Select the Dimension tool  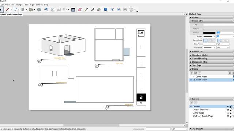(65, 10)
